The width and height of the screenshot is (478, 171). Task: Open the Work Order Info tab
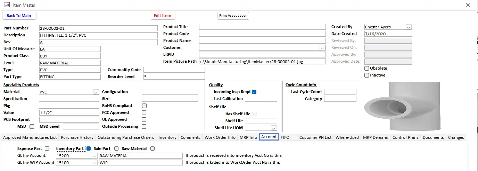tap(220, 137)
